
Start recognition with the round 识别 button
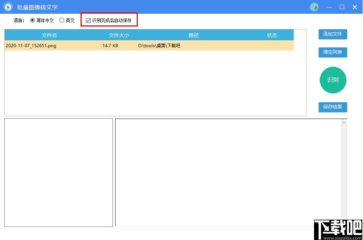333,80
